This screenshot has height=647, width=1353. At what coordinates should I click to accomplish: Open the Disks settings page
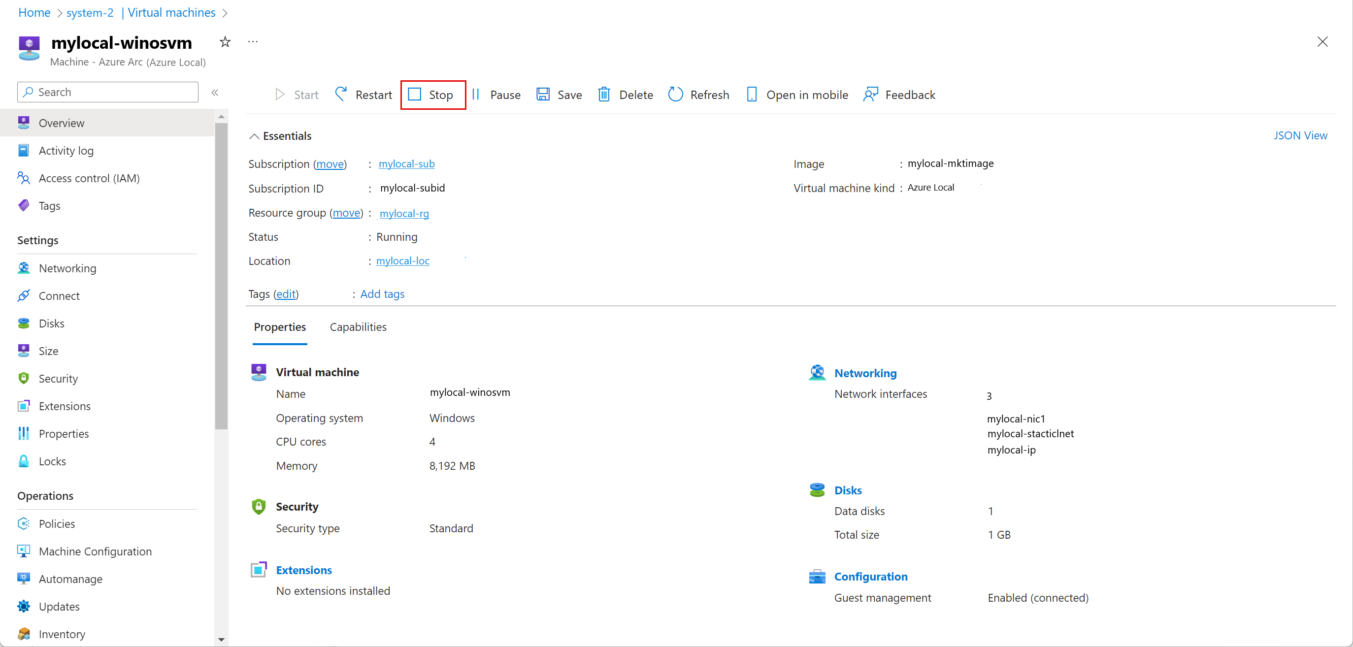52,323
